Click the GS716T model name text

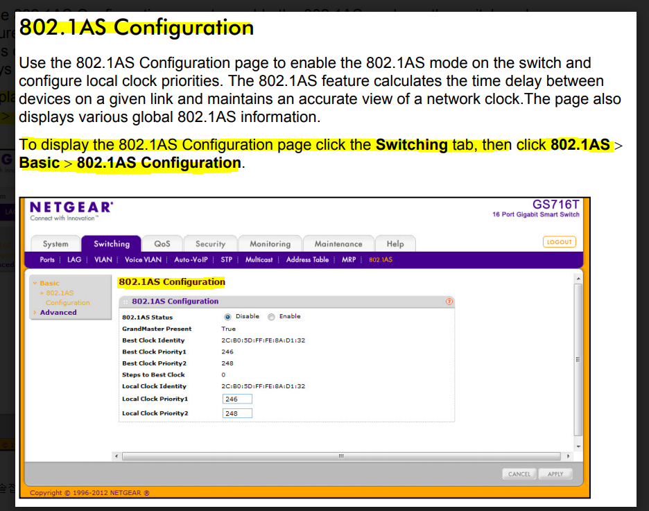(555, 205)
